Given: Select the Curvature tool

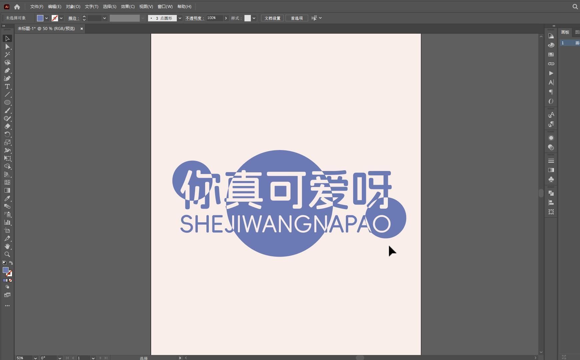Looking at the screenshot, I should point(7,79).
